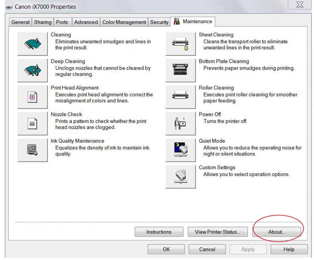Screen dimensions: 314x260
Task: Click 'Allows you to select operation options.' text
Action: coord(246,174)
